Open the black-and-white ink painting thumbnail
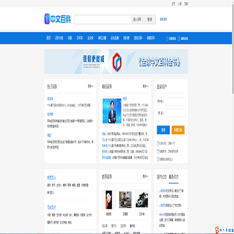 [x=142, y=200]
